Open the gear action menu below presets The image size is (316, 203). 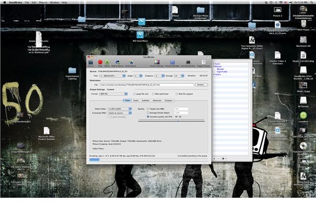pyautogui.click(x=224, y=158)
